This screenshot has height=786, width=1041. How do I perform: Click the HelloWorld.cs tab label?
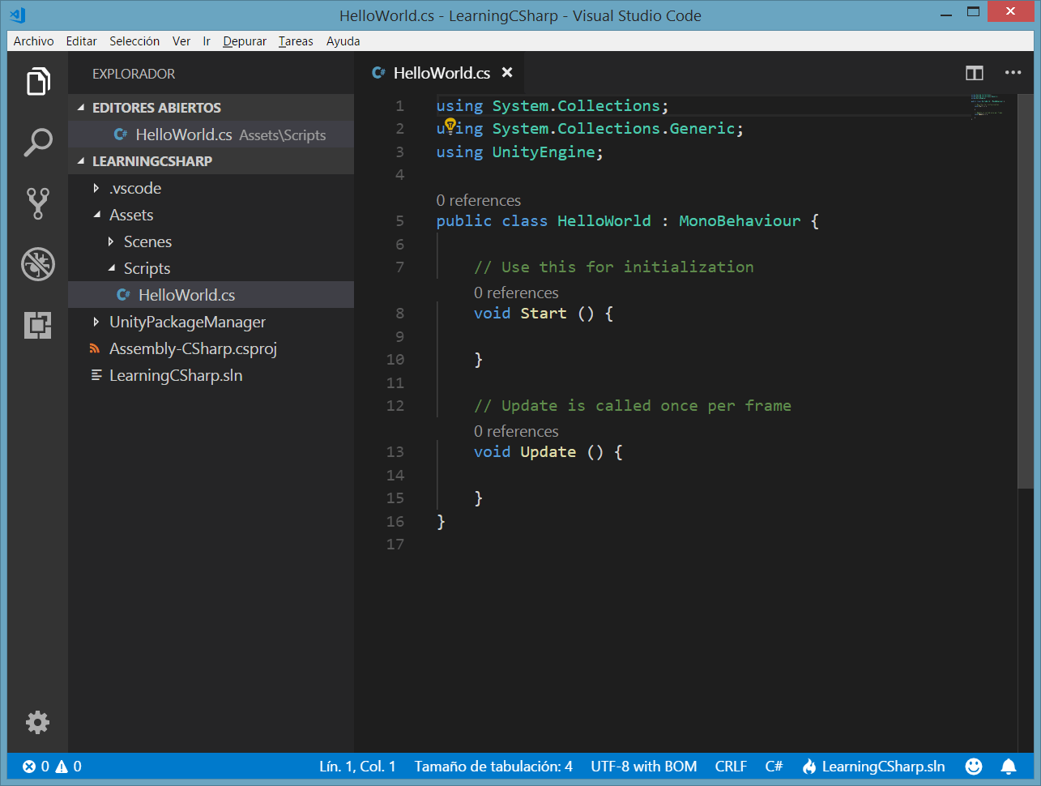(x=442, y=73)
